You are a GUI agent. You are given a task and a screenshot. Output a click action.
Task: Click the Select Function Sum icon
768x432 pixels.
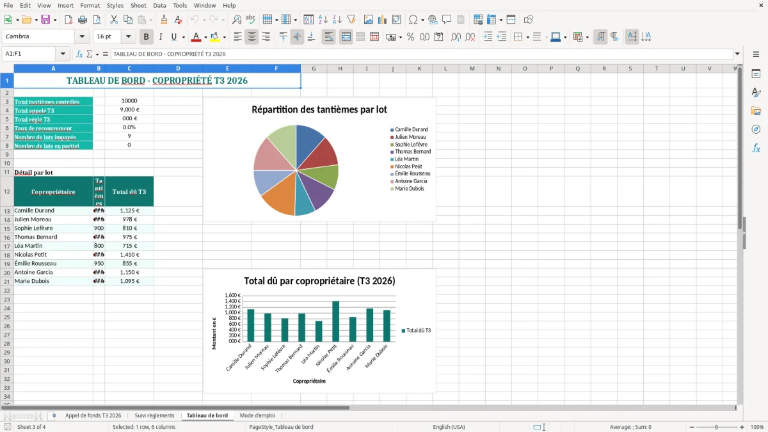pyautogui.click(x=89, y=54)
